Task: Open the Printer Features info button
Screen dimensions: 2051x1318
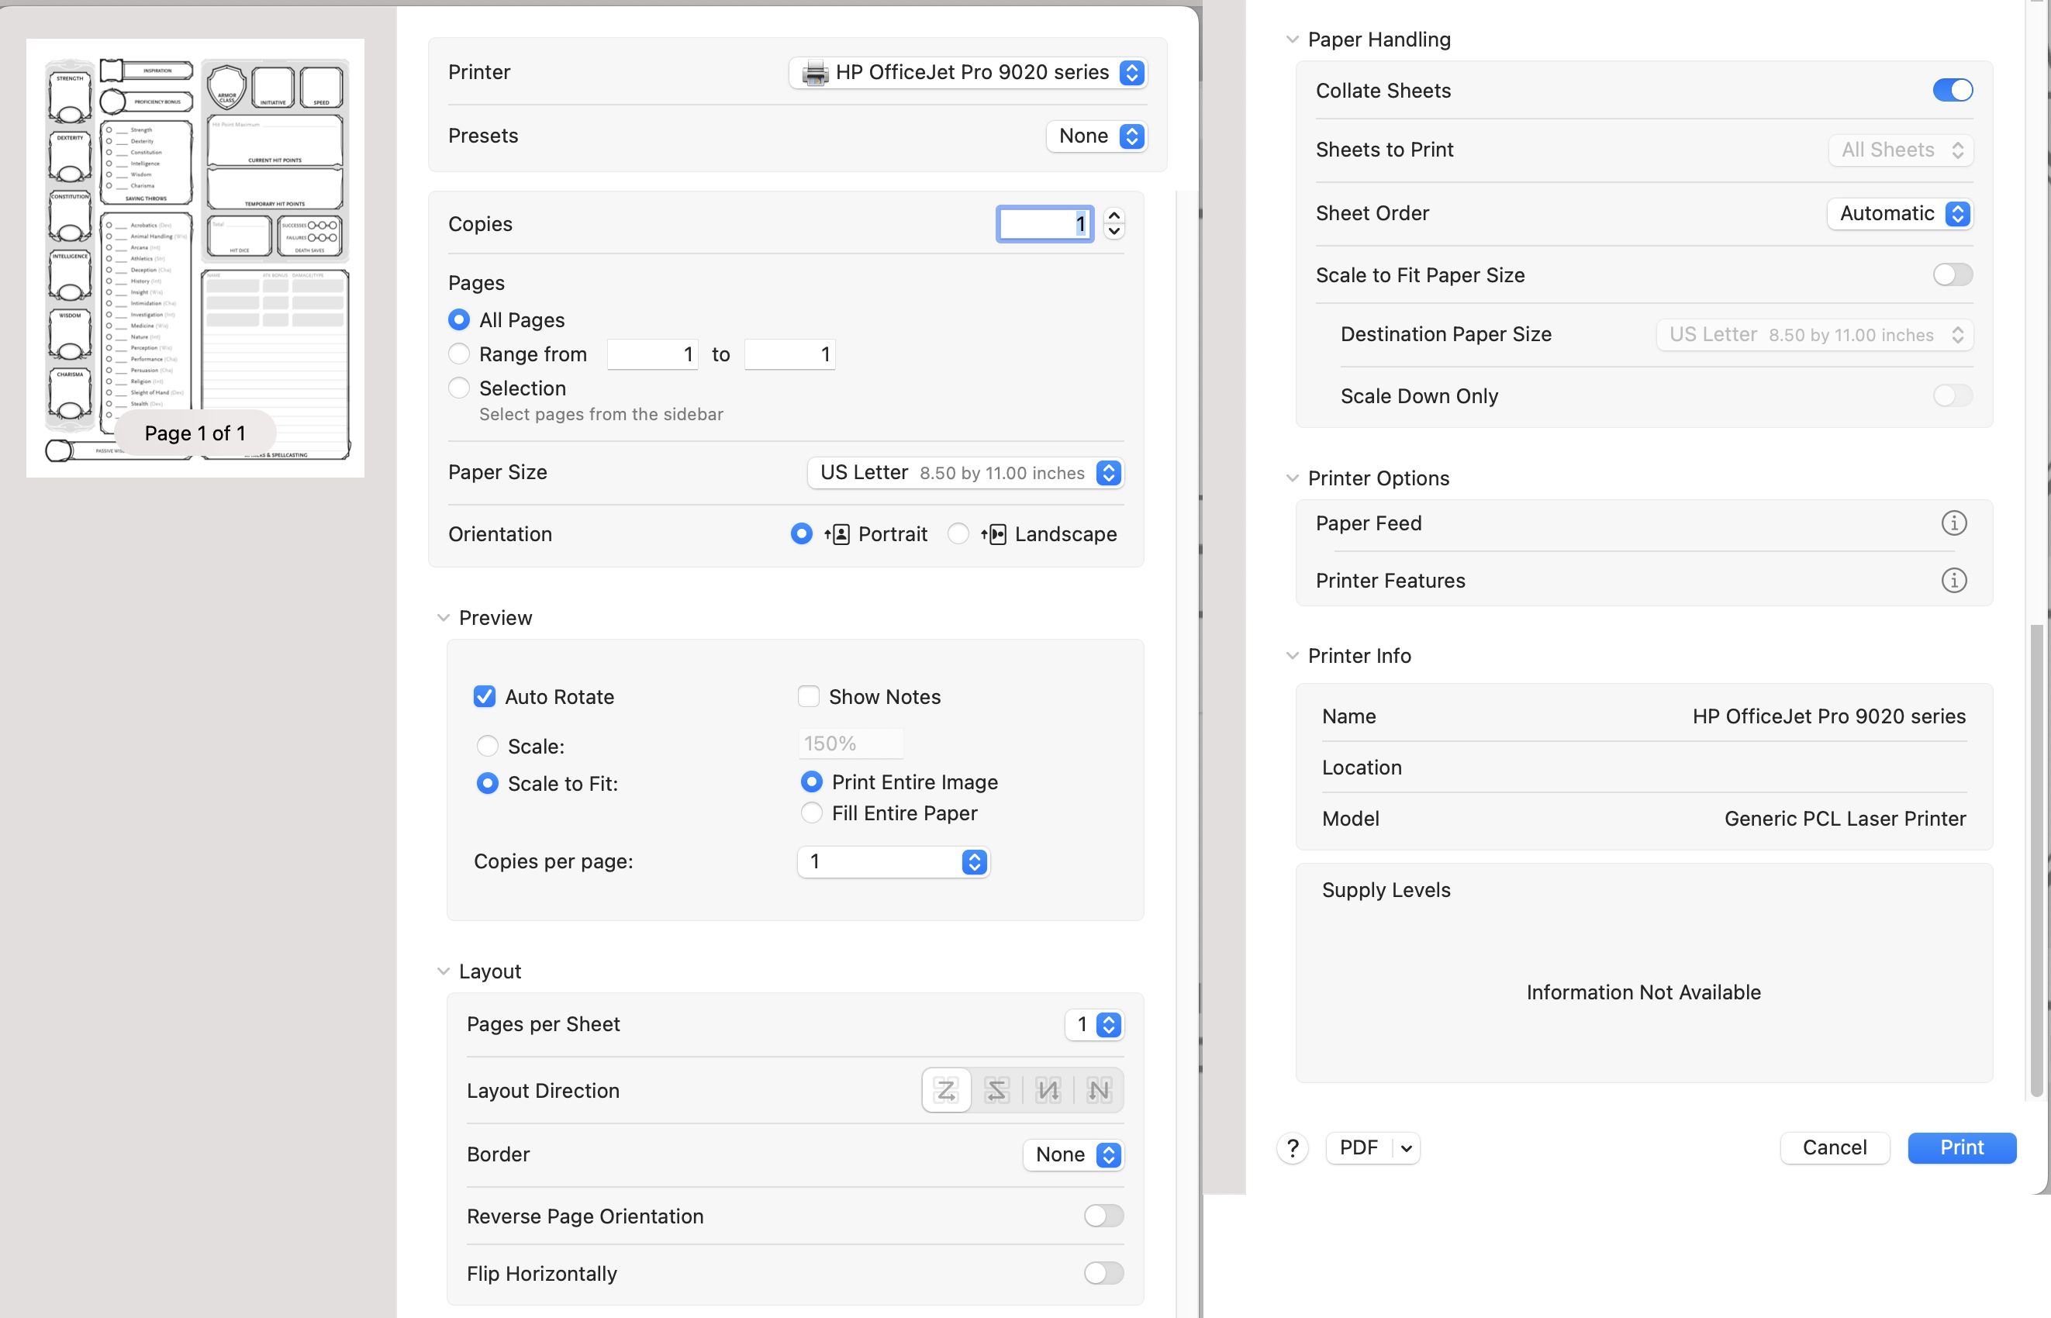Action: coord(1953,580)
